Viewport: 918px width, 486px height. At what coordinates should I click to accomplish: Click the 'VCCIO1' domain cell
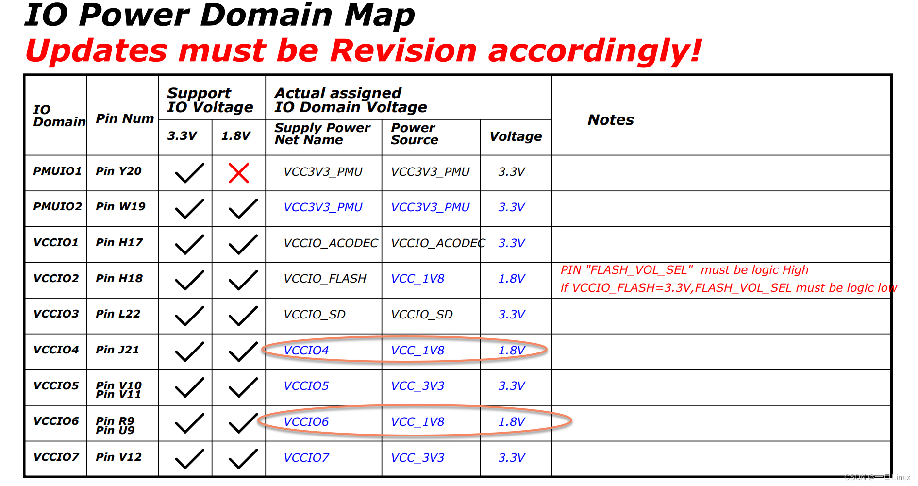(x=56, y=242)
